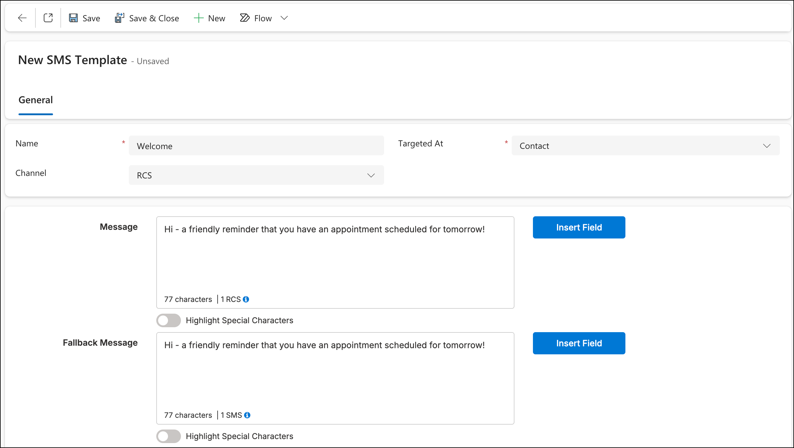Screen dimensions: 794x448
Task: Click the Name field containing Welcome
Action: click(x=256, y=146)
